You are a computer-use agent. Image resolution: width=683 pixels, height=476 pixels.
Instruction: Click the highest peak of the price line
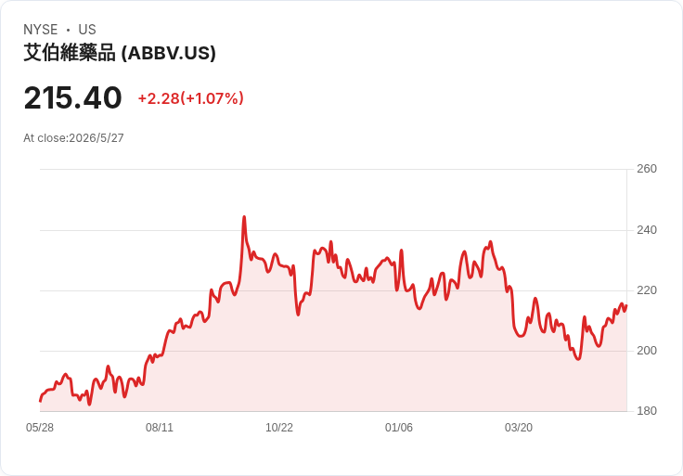pyautogui.click(x=244, y=217)
